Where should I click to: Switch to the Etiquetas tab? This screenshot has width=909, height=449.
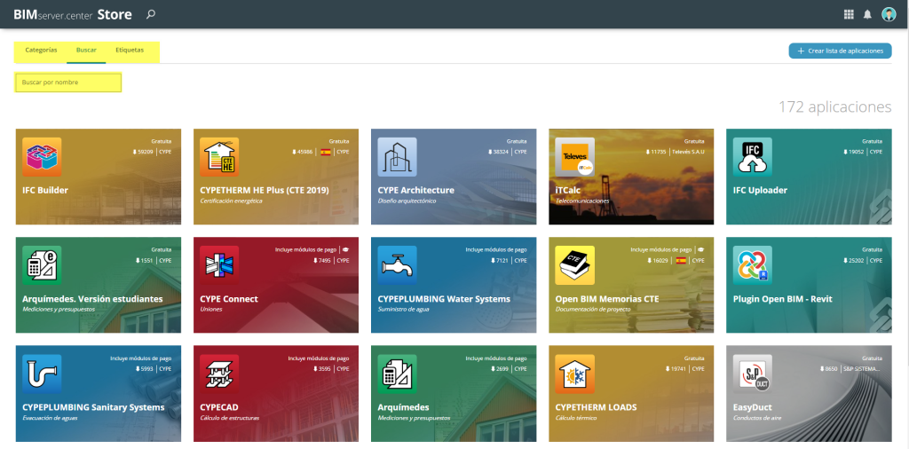point(130,51)
